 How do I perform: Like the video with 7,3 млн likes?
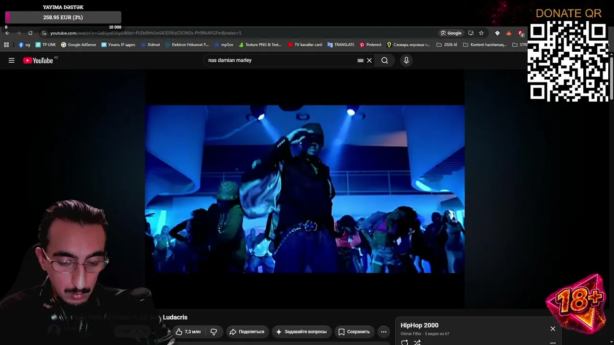click(188, 332)
